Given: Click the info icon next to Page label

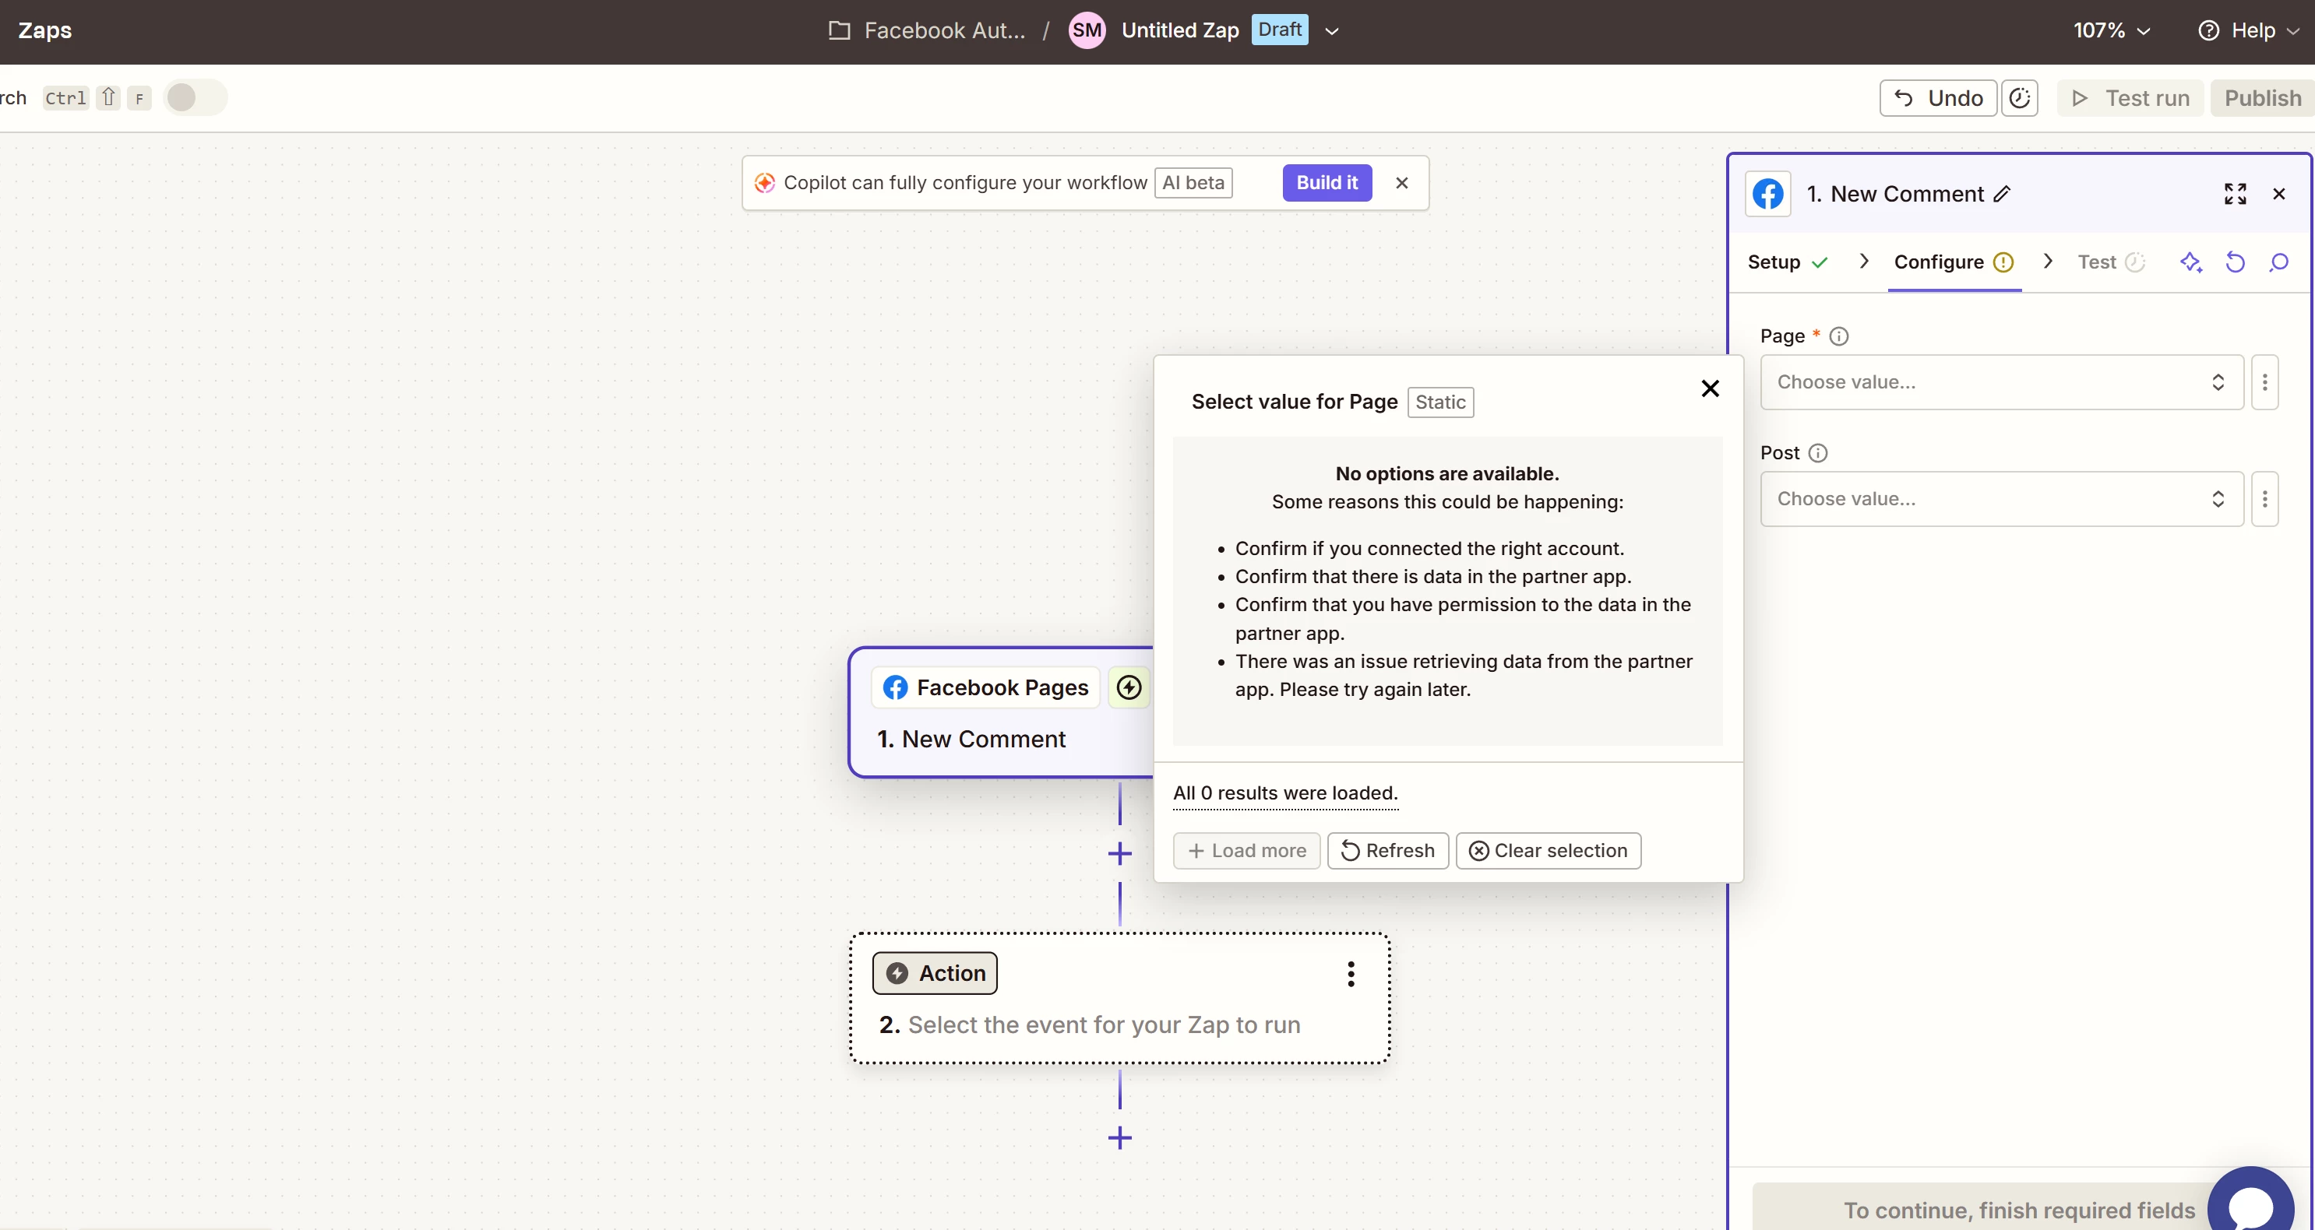Looking at the screenshot, I should tap(1839, 336).
